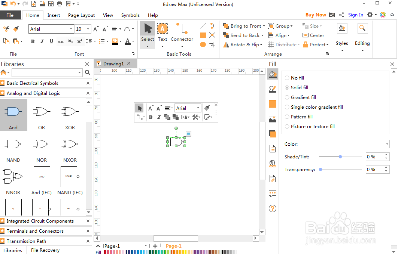The image size is (398, 254).
Task: Search libraries with magnifier icon
Action: pyautogui.click(x=88, y=73)
